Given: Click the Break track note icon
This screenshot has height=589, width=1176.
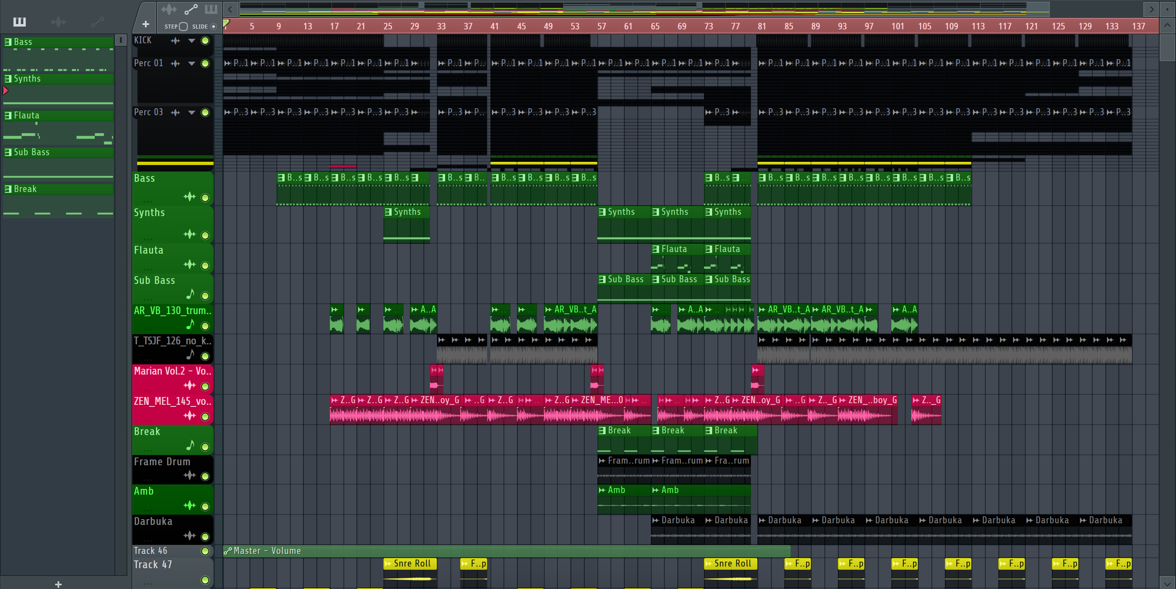Looking at the screenshot, I should (x=190, y=445).
